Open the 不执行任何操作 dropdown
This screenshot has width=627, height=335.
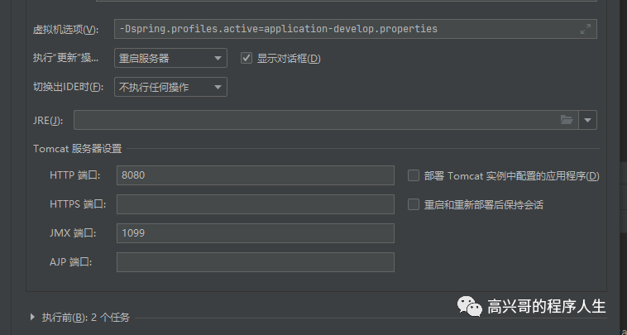(170, 87)
